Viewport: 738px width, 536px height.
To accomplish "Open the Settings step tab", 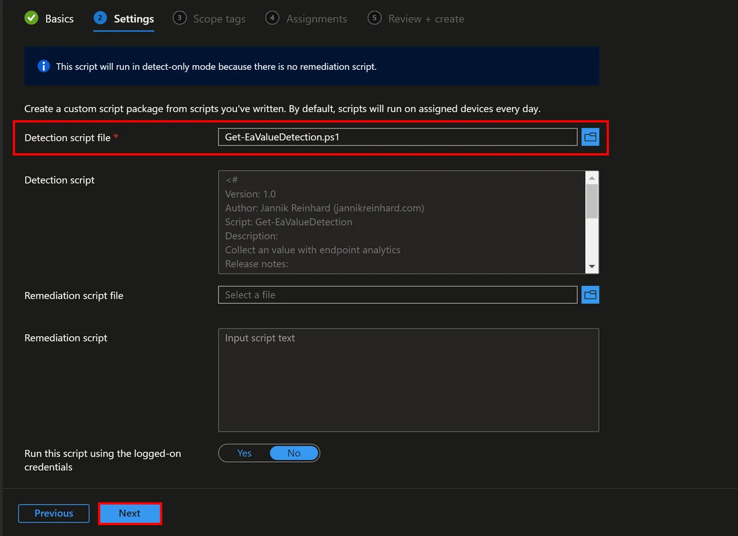I will click(123, 18).
